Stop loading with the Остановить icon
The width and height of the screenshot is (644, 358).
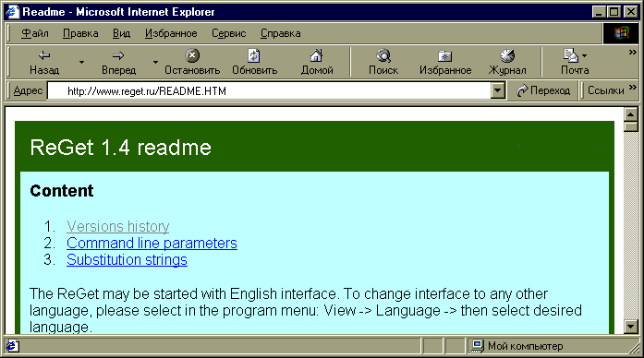(x=192, y=55)
